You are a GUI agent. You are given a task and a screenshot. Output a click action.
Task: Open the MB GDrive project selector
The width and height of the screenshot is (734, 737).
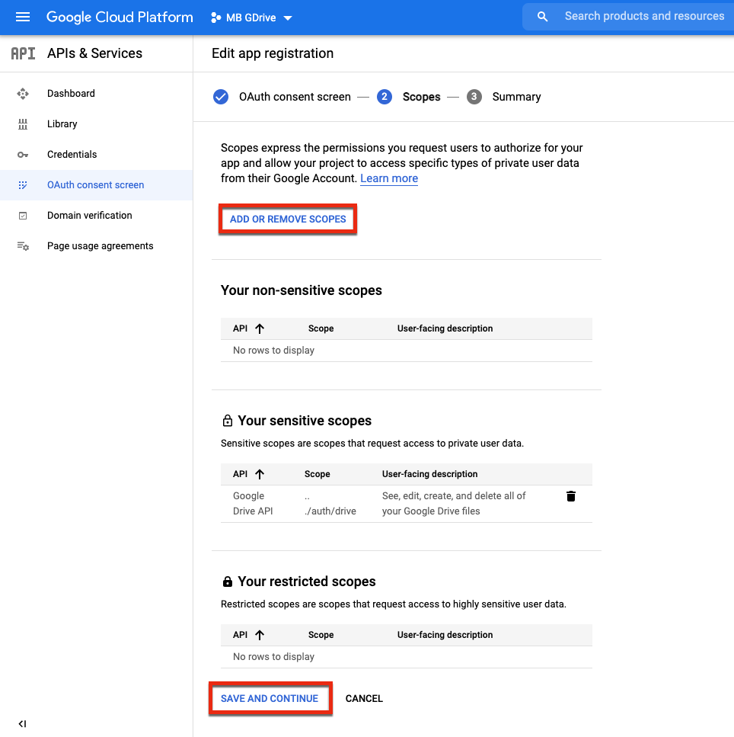click(252, 18)
